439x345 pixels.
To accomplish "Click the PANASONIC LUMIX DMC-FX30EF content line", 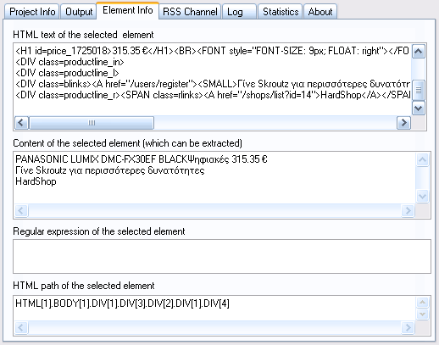I will pyautogui.click(x=142, y=159).
